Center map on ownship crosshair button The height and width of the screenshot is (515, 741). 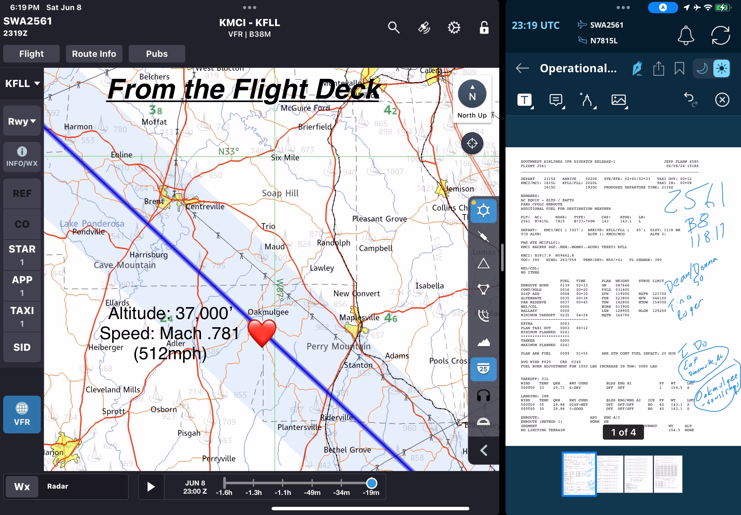point(472,143)
